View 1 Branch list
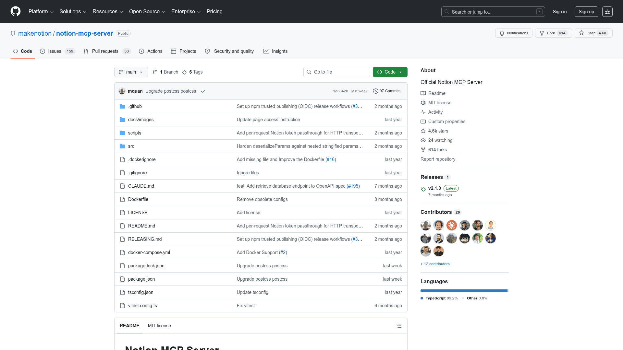Viewport: 623px width, 350px height. point(165,72)
